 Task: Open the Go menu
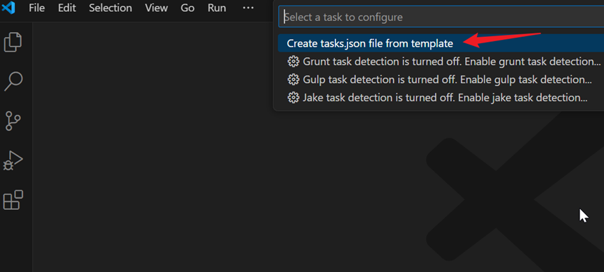pyautogui.click(x=188, y=8)
